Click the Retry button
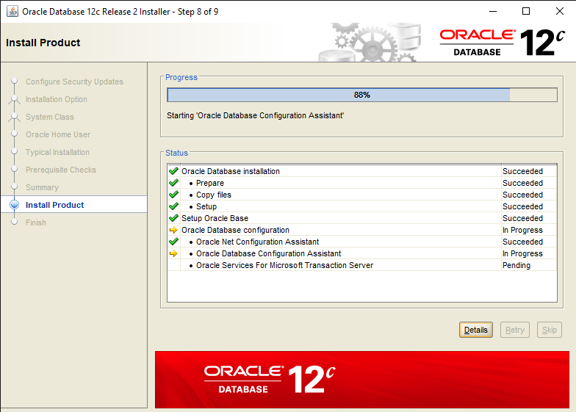The image size is (576, 412). coord(514,330)
